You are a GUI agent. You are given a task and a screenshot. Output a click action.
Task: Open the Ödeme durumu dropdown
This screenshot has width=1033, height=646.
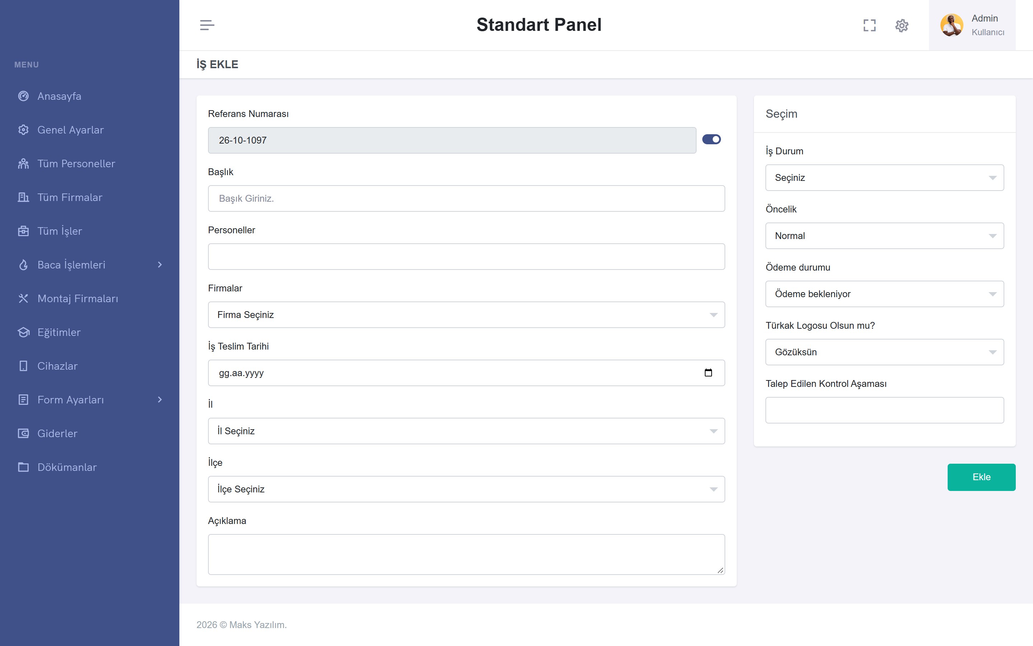[885, 294]
